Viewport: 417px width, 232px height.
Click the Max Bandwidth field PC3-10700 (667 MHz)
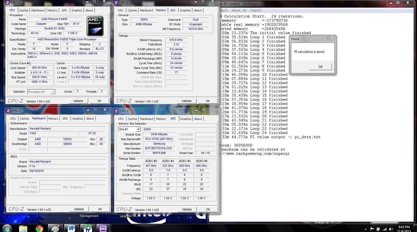pyautogui.click(x=159, y=139)
